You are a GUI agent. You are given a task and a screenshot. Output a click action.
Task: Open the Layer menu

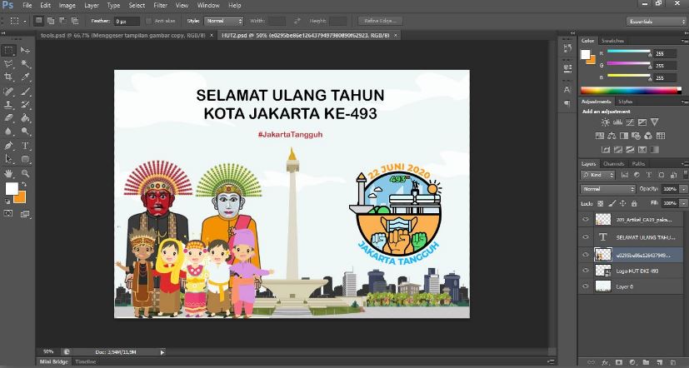pos(92,6)
